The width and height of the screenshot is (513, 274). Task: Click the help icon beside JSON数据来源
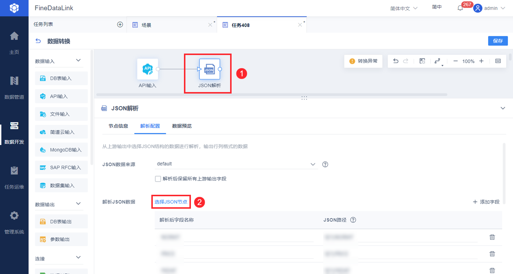tap(325, 164)
